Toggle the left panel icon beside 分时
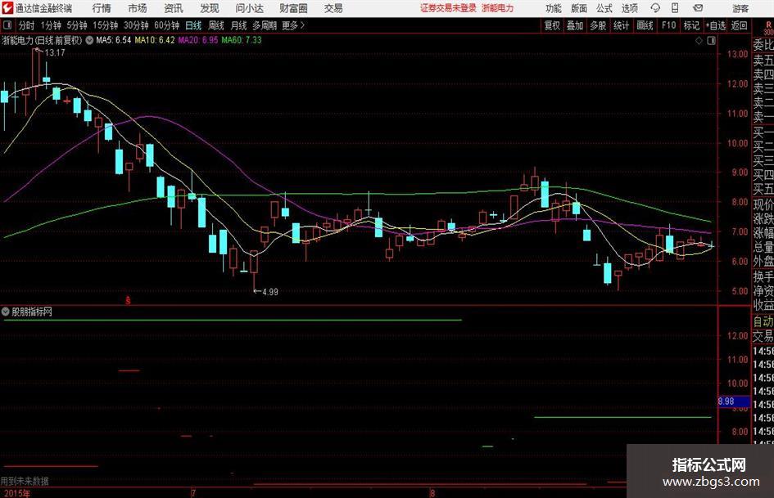Screen dimensions: 774x498 [x=7, y=25]
